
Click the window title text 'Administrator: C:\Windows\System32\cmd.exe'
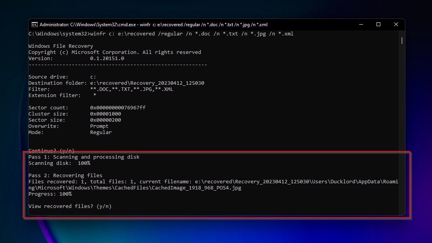87,25
